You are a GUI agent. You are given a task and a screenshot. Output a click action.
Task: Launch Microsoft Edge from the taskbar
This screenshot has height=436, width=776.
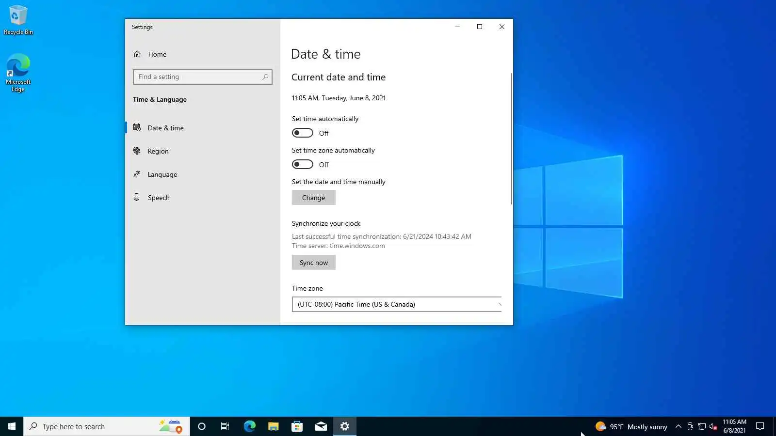coord(249,426)
